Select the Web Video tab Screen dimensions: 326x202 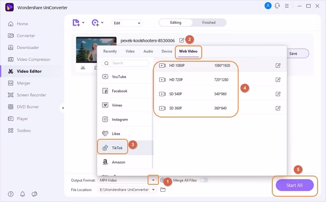188,51
